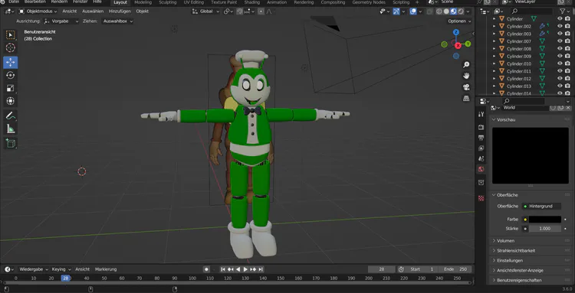This screenshot has width=575, height=293.
Task: Open the Tool properties tab
Action: [x=481, y=115]
